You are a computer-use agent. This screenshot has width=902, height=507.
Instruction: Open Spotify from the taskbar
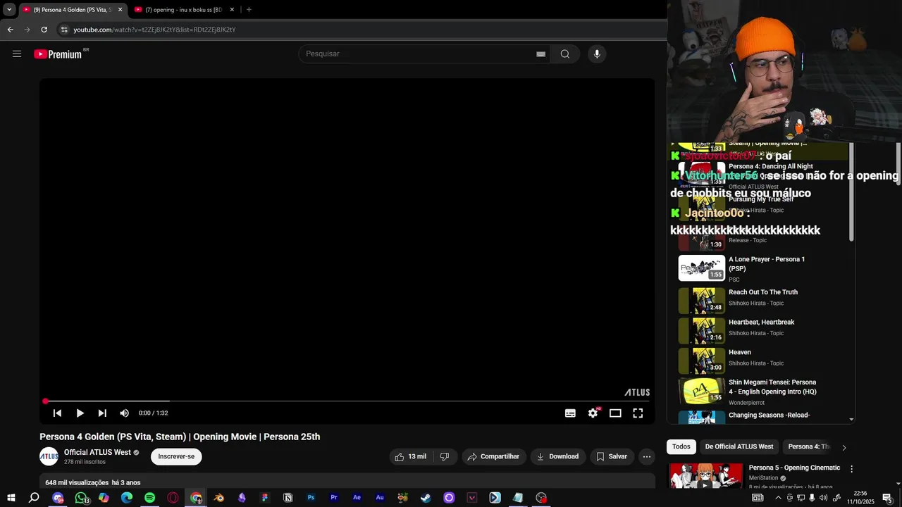[149, 498]
